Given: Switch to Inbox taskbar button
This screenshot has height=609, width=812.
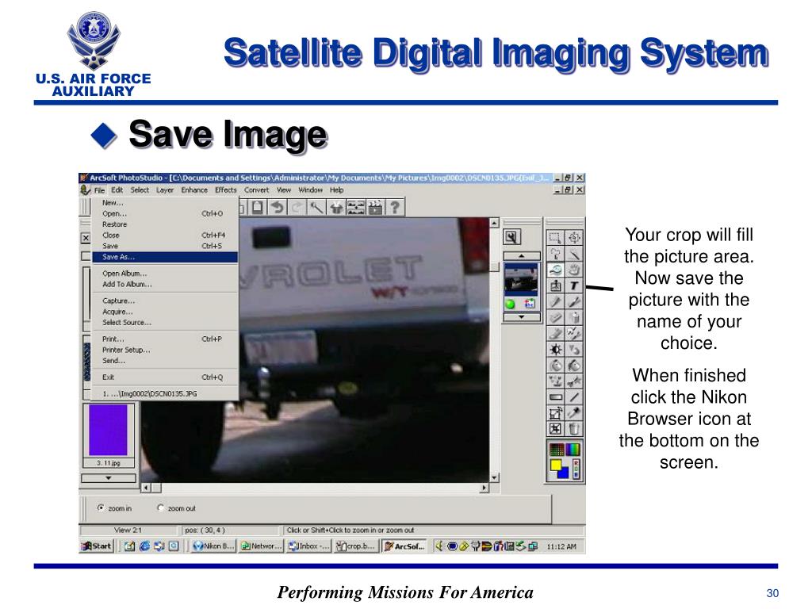Looking at the screenshot, I should (308, 546).
